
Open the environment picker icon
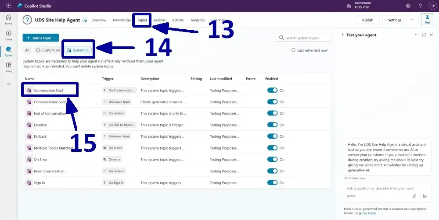[349, 6]
